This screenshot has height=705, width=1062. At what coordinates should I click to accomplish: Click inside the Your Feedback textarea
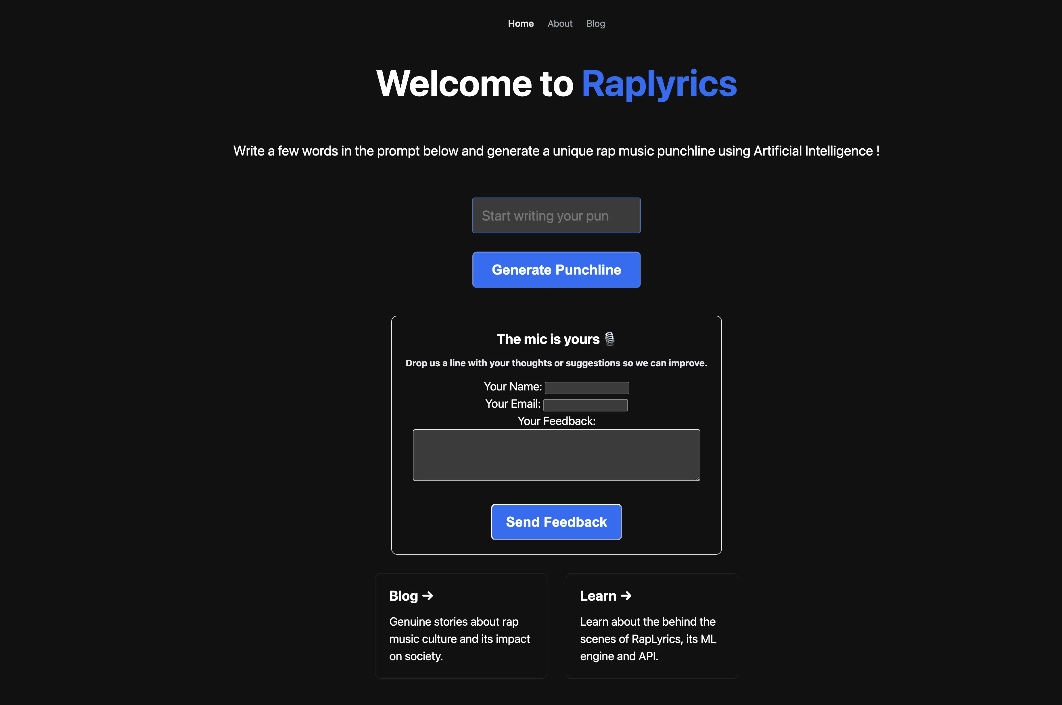pyautogui.click(x=556, y=455)
